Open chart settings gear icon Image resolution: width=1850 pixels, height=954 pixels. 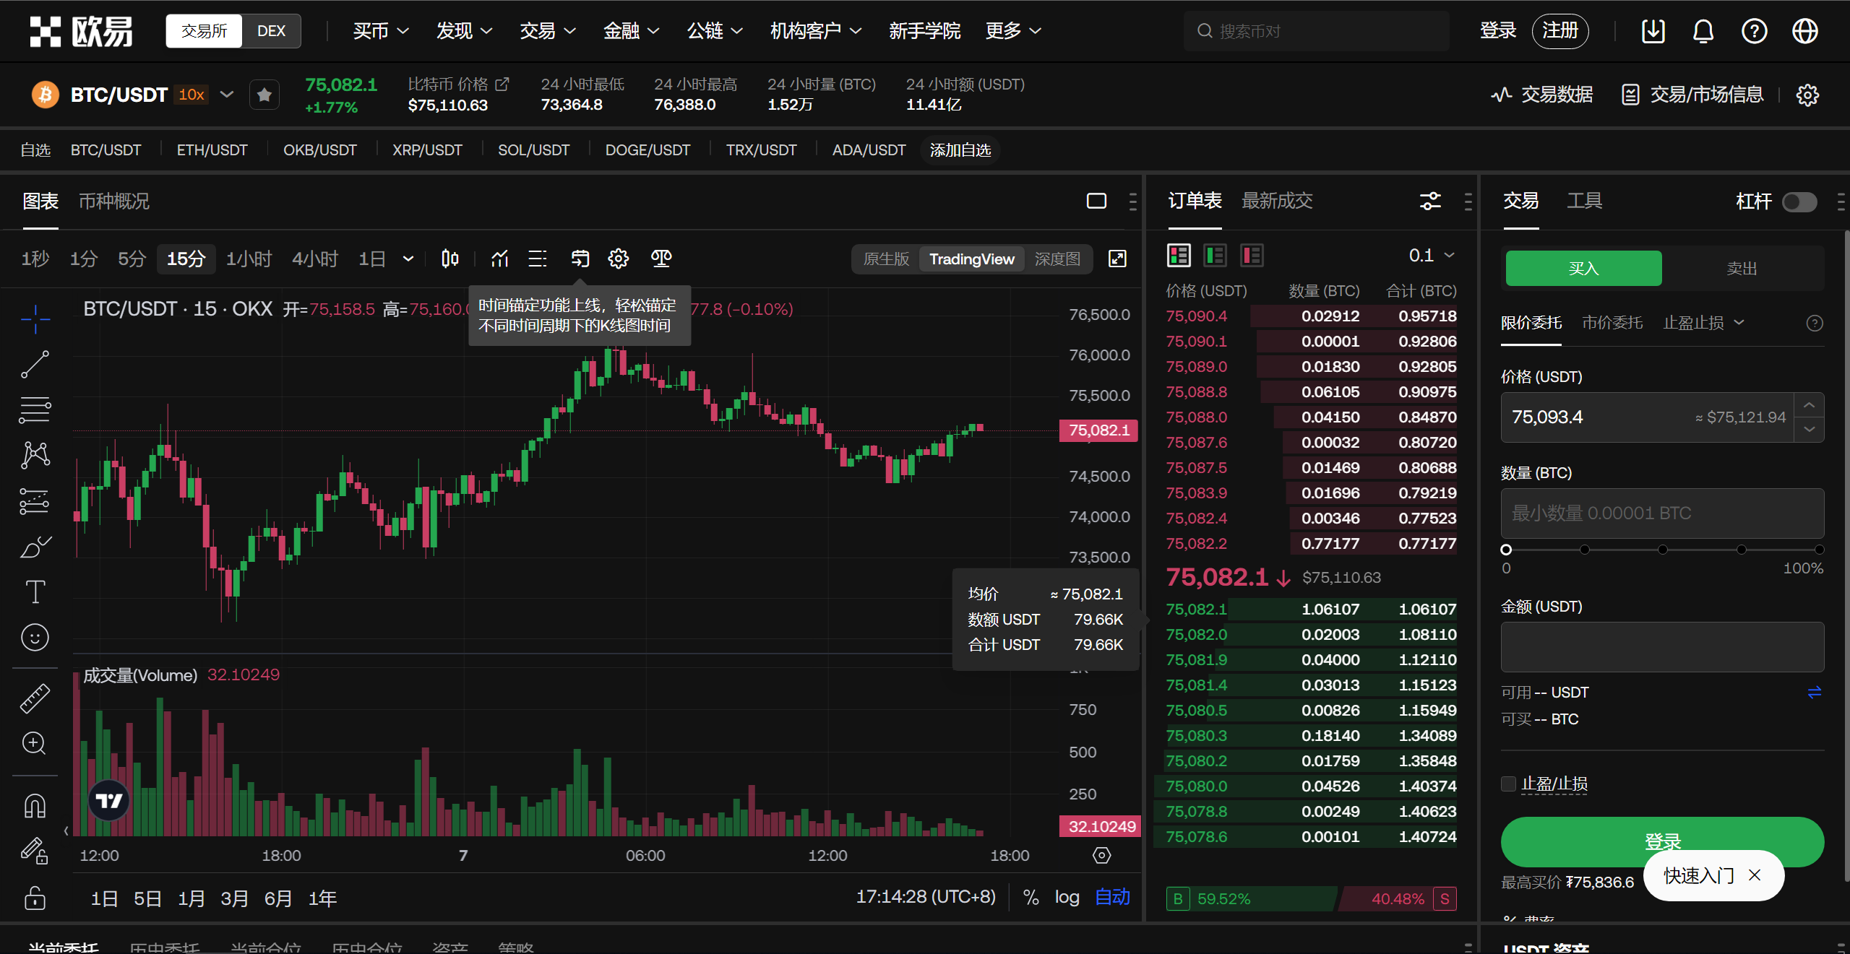coord(618,259)
